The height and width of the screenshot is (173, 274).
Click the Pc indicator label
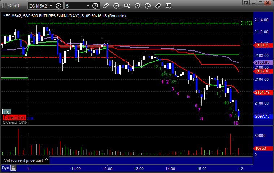[x=6, y=112]
